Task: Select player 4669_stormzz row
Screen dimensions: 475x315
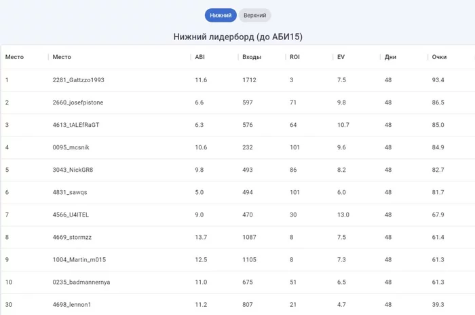Action: [x=238, y=237]
